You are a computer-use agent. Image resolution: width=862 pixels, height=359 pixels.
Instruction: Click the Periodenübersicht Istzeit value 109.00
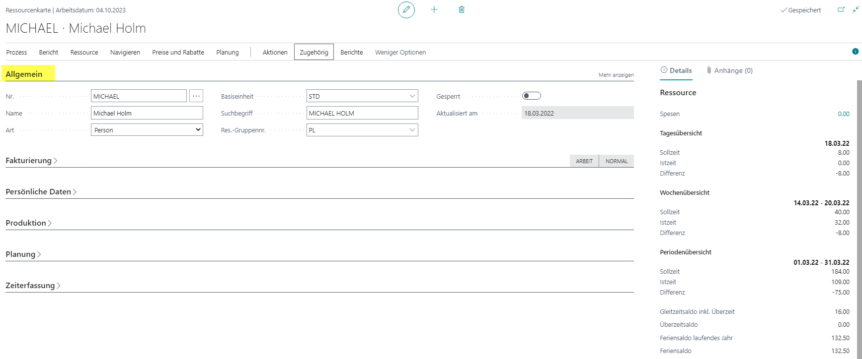840,282
